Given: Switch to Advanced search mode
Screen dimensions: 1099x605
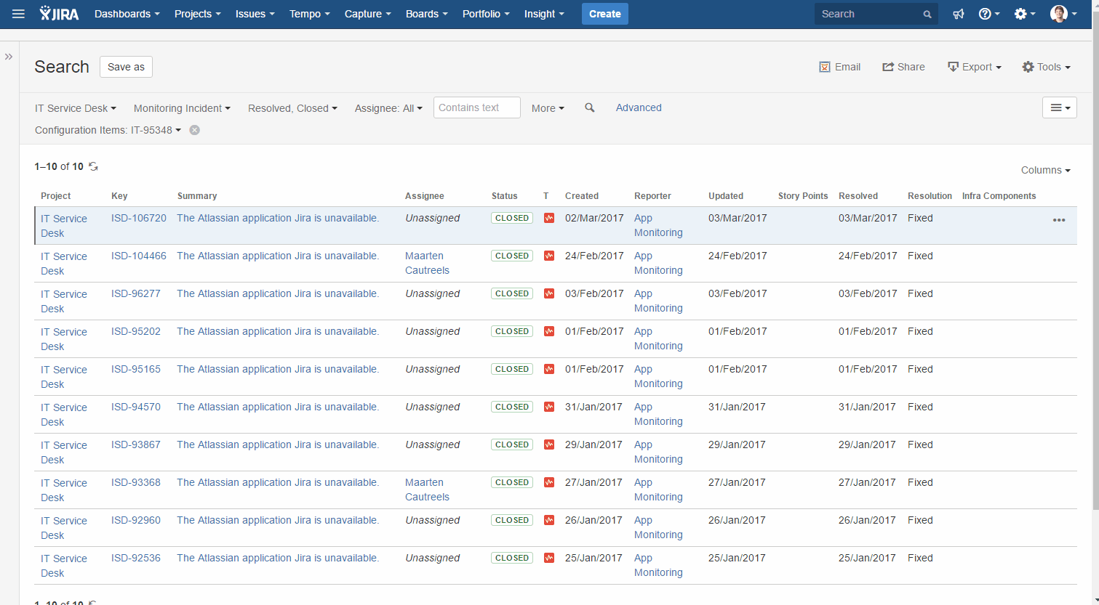Looking at the screenshot, I should pyautogui.click(x=639, y=107).
